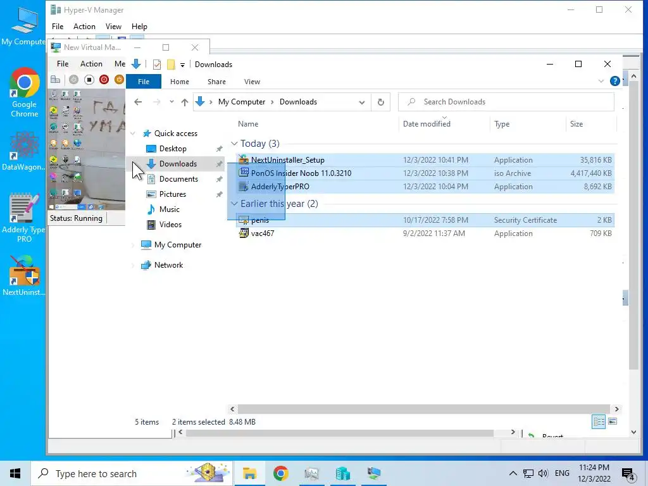This screenshot has height=486, width=648.
Task: Expand the ribbon with the chevron
Action: (601, 82)
